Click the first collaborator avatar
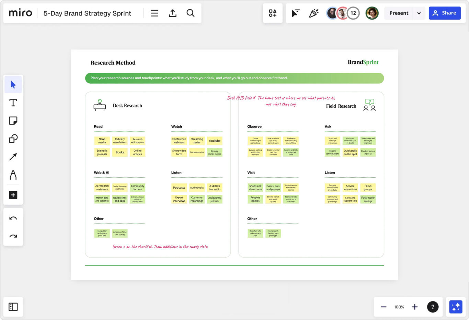 coord(332,13)
